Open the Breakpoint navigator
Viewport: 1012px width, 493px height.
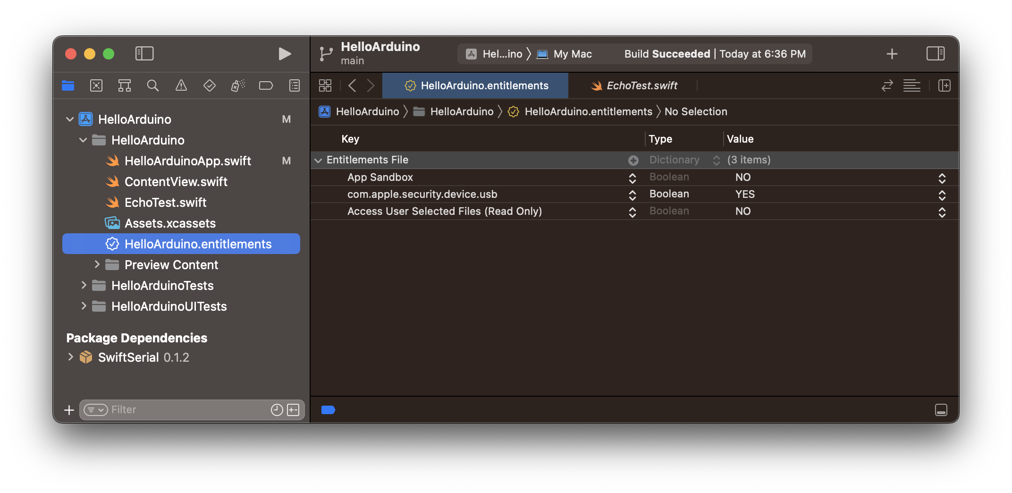[266, 85]
